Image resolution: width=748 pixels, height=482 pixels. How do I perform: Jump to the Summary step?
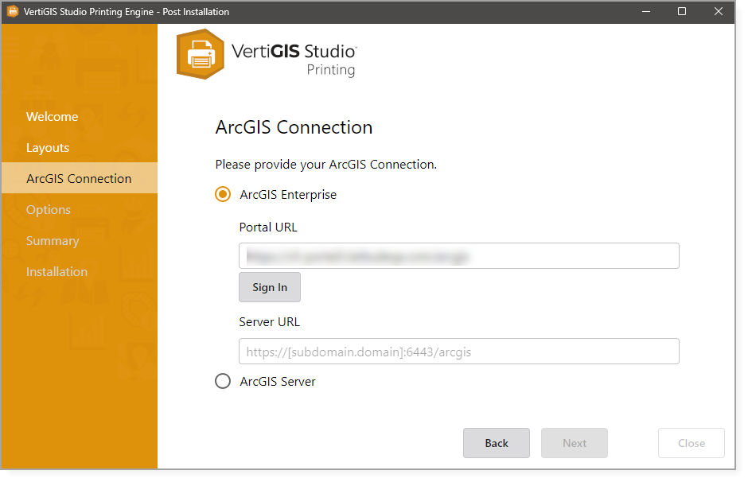click(x=53, y=241)
